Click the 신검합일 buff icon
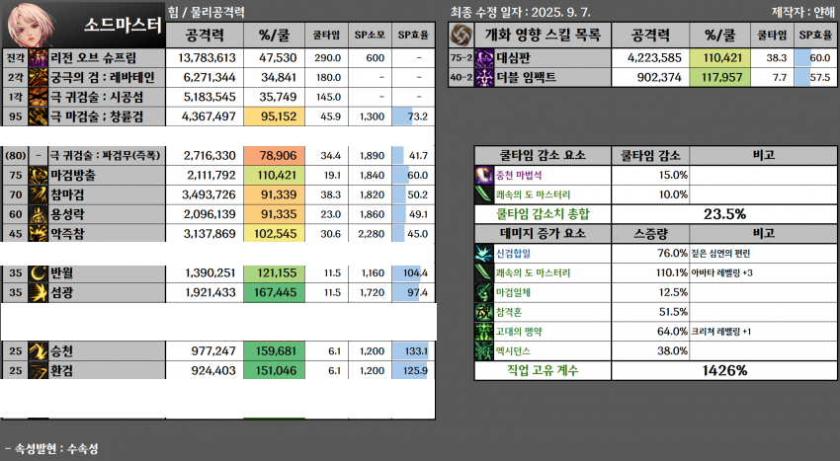The image size is (840, 461). click(x=484, y=254)
